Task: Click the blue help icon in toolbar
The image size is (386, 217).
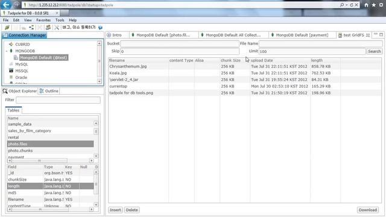Action: tap(100, 27)
